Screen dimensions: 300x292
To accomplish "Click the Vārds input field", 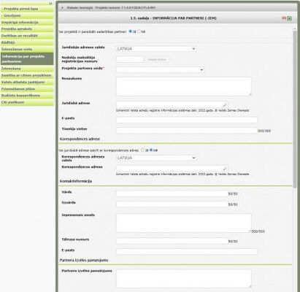I will (x=172, y=193).
